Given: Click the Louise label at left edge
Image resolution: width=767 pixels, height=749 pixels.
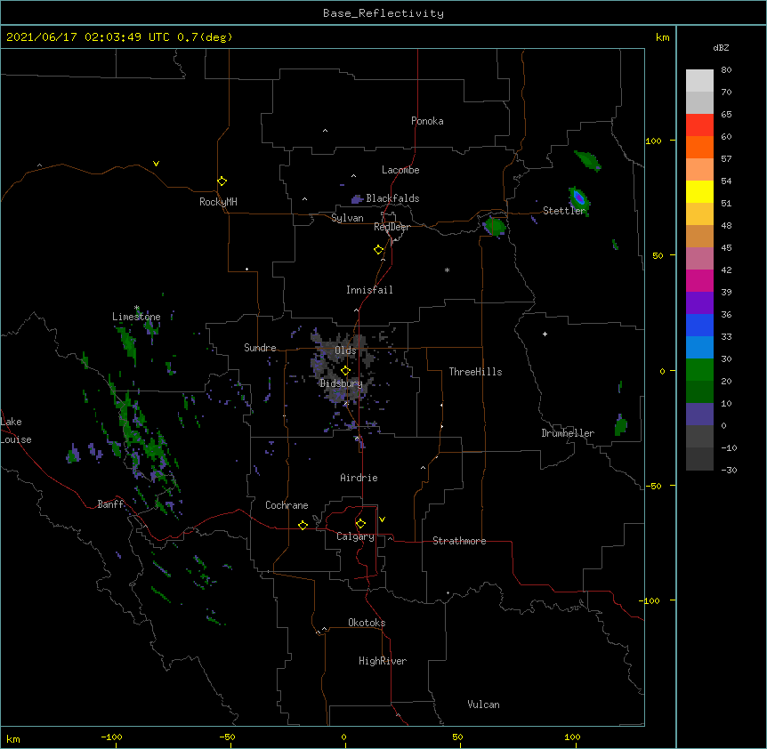Looking at the screenshot, I should [16, 439].
